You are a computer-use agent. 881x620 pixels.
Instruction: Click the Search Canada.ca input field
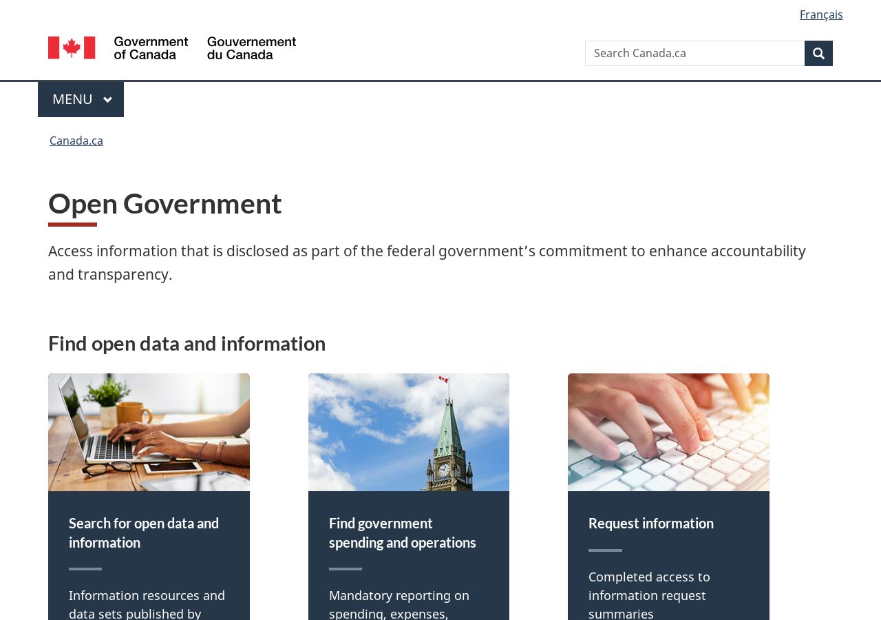click(x=694, y=53)
